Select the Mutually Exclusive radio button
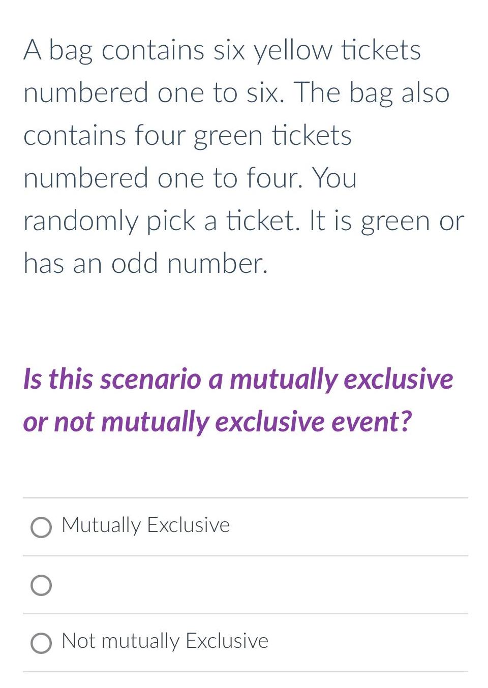Viewport: 488px width, 688px height. (x=41, y=526)
